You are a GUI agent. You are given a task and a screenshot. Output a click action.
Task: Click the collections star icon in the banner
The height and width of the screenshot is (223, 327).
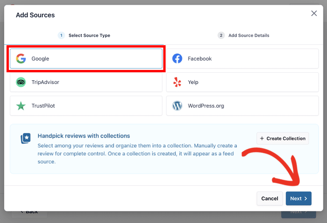(x=25, y=139)
